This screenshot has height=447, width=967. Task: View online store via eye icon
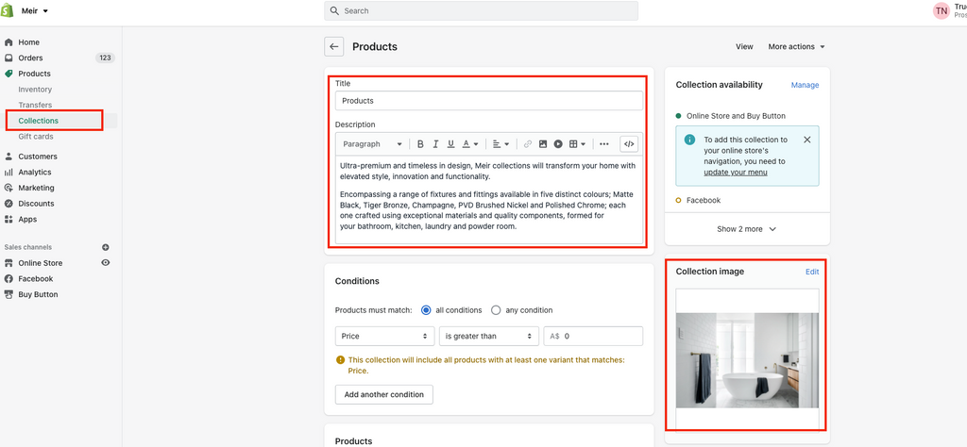(x=106, y=263)
